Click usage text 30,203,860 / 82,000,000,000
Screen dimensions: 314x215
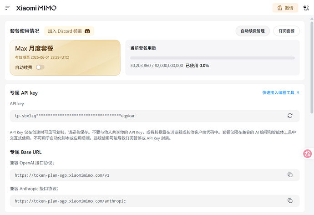coord(157,66)
